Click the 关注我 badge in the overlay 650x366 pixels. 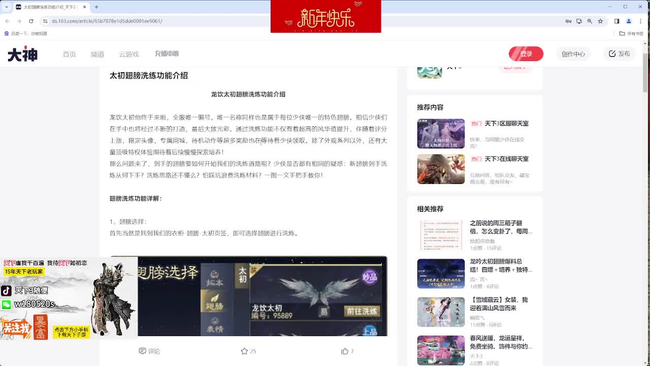[16, 328]
